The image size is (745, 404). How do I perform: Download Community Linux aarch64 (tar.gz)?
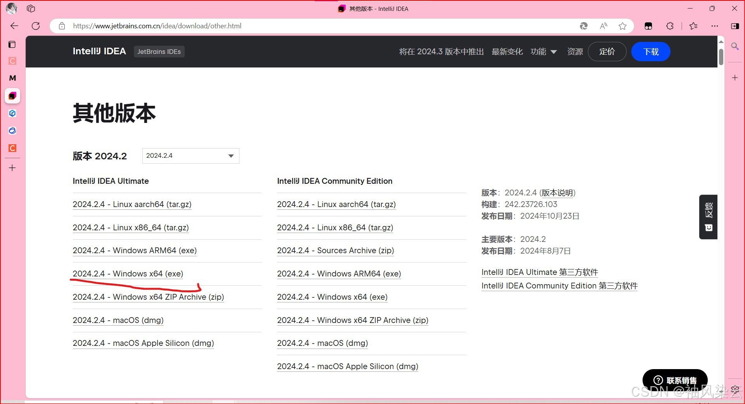pos(336,204)
